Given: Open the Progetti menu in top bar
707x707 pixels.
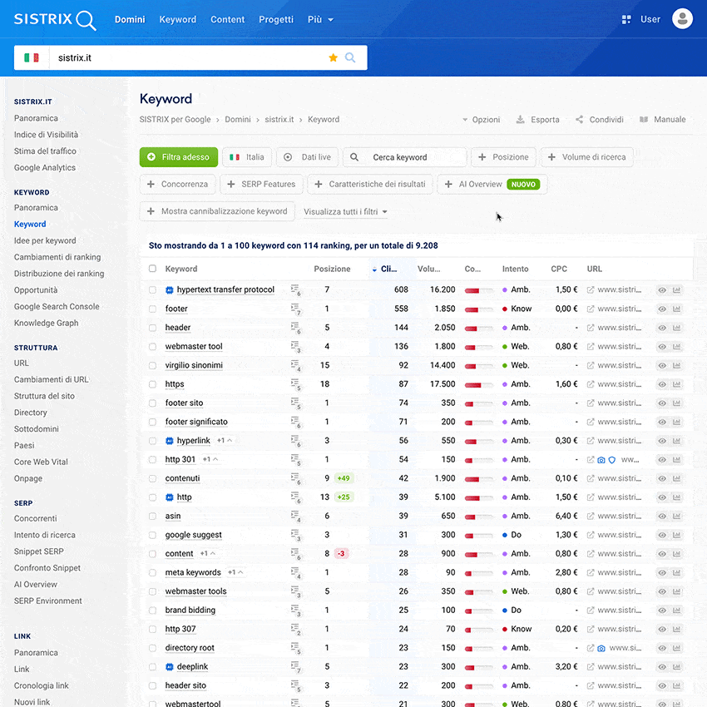Looking at the screenshot, I should pos(276,19).
